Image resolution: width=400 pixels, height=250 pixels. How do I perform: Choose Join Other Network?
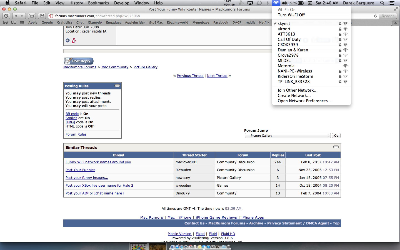pos(311,90)
